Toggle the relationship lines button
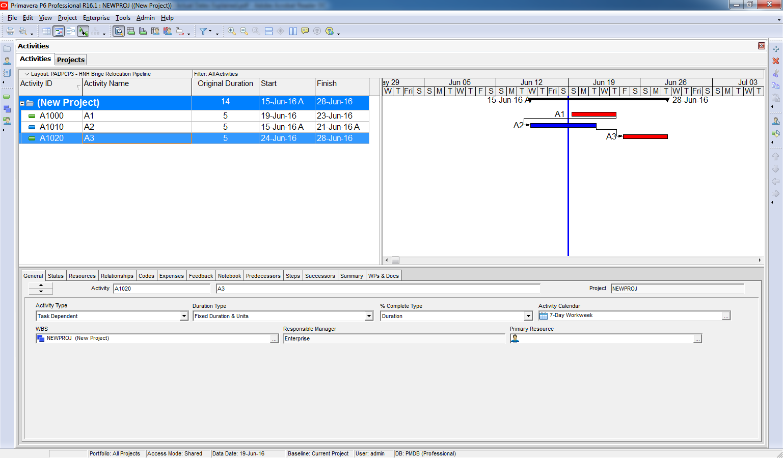Screen dimensions: 783x458 83,31
